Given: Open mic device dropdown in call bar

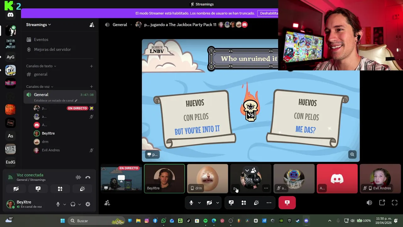Looking at the screenshot, I should coord(199,203).
